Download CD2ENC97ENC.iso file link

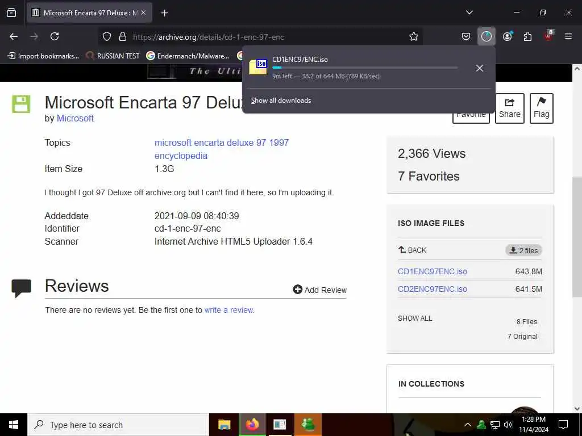433,289
